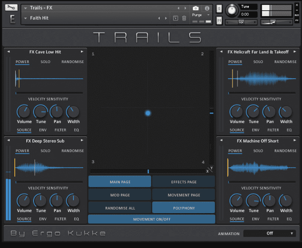Click velocity sensitivity slider of FX Cave Low Hit
This screenshot has height=248, width=302.
pyautogui.click(x=49, y=93)
